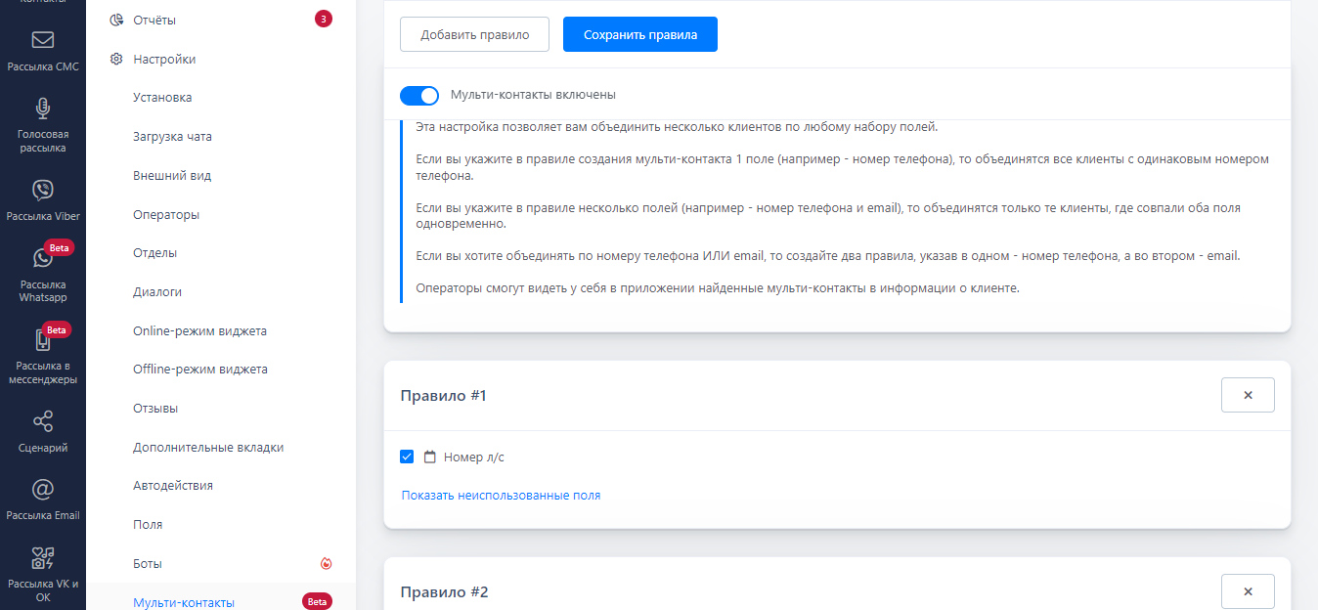The width and height of the screenshot is (1318, 610).
Task: Expand the Отчёты menu section
Action: coord(154,21)
